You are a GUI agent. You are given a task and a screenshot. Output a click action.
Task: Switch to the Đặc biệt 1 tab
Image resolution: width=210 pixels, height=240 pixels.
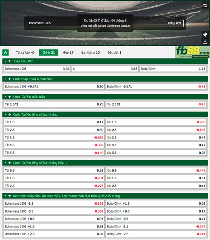114,53
